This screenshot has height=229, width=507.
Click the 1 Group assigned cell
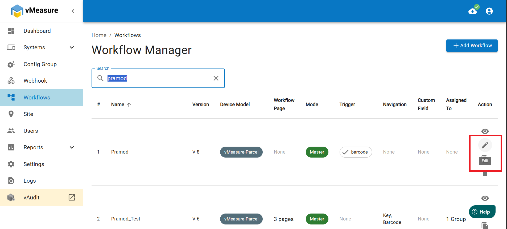tap(456, 219)
